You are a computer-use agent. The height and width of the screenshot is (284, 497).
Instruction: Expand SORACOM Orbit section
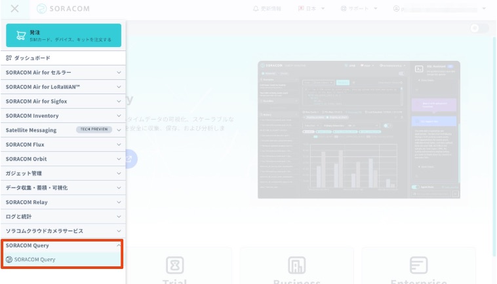pyautogui.click(x=63, y=159)
